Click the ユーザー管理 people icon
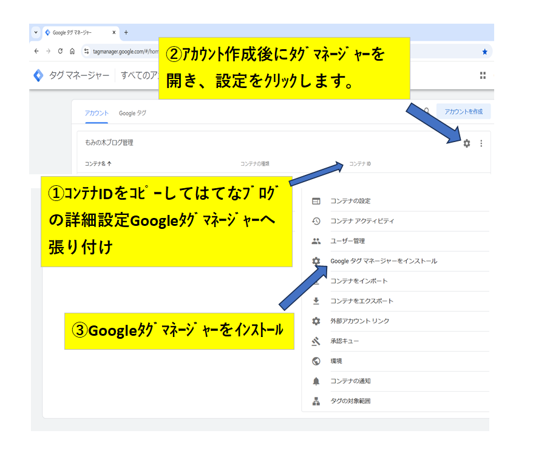This screenshot has width=550, height=456. (316, 241)
